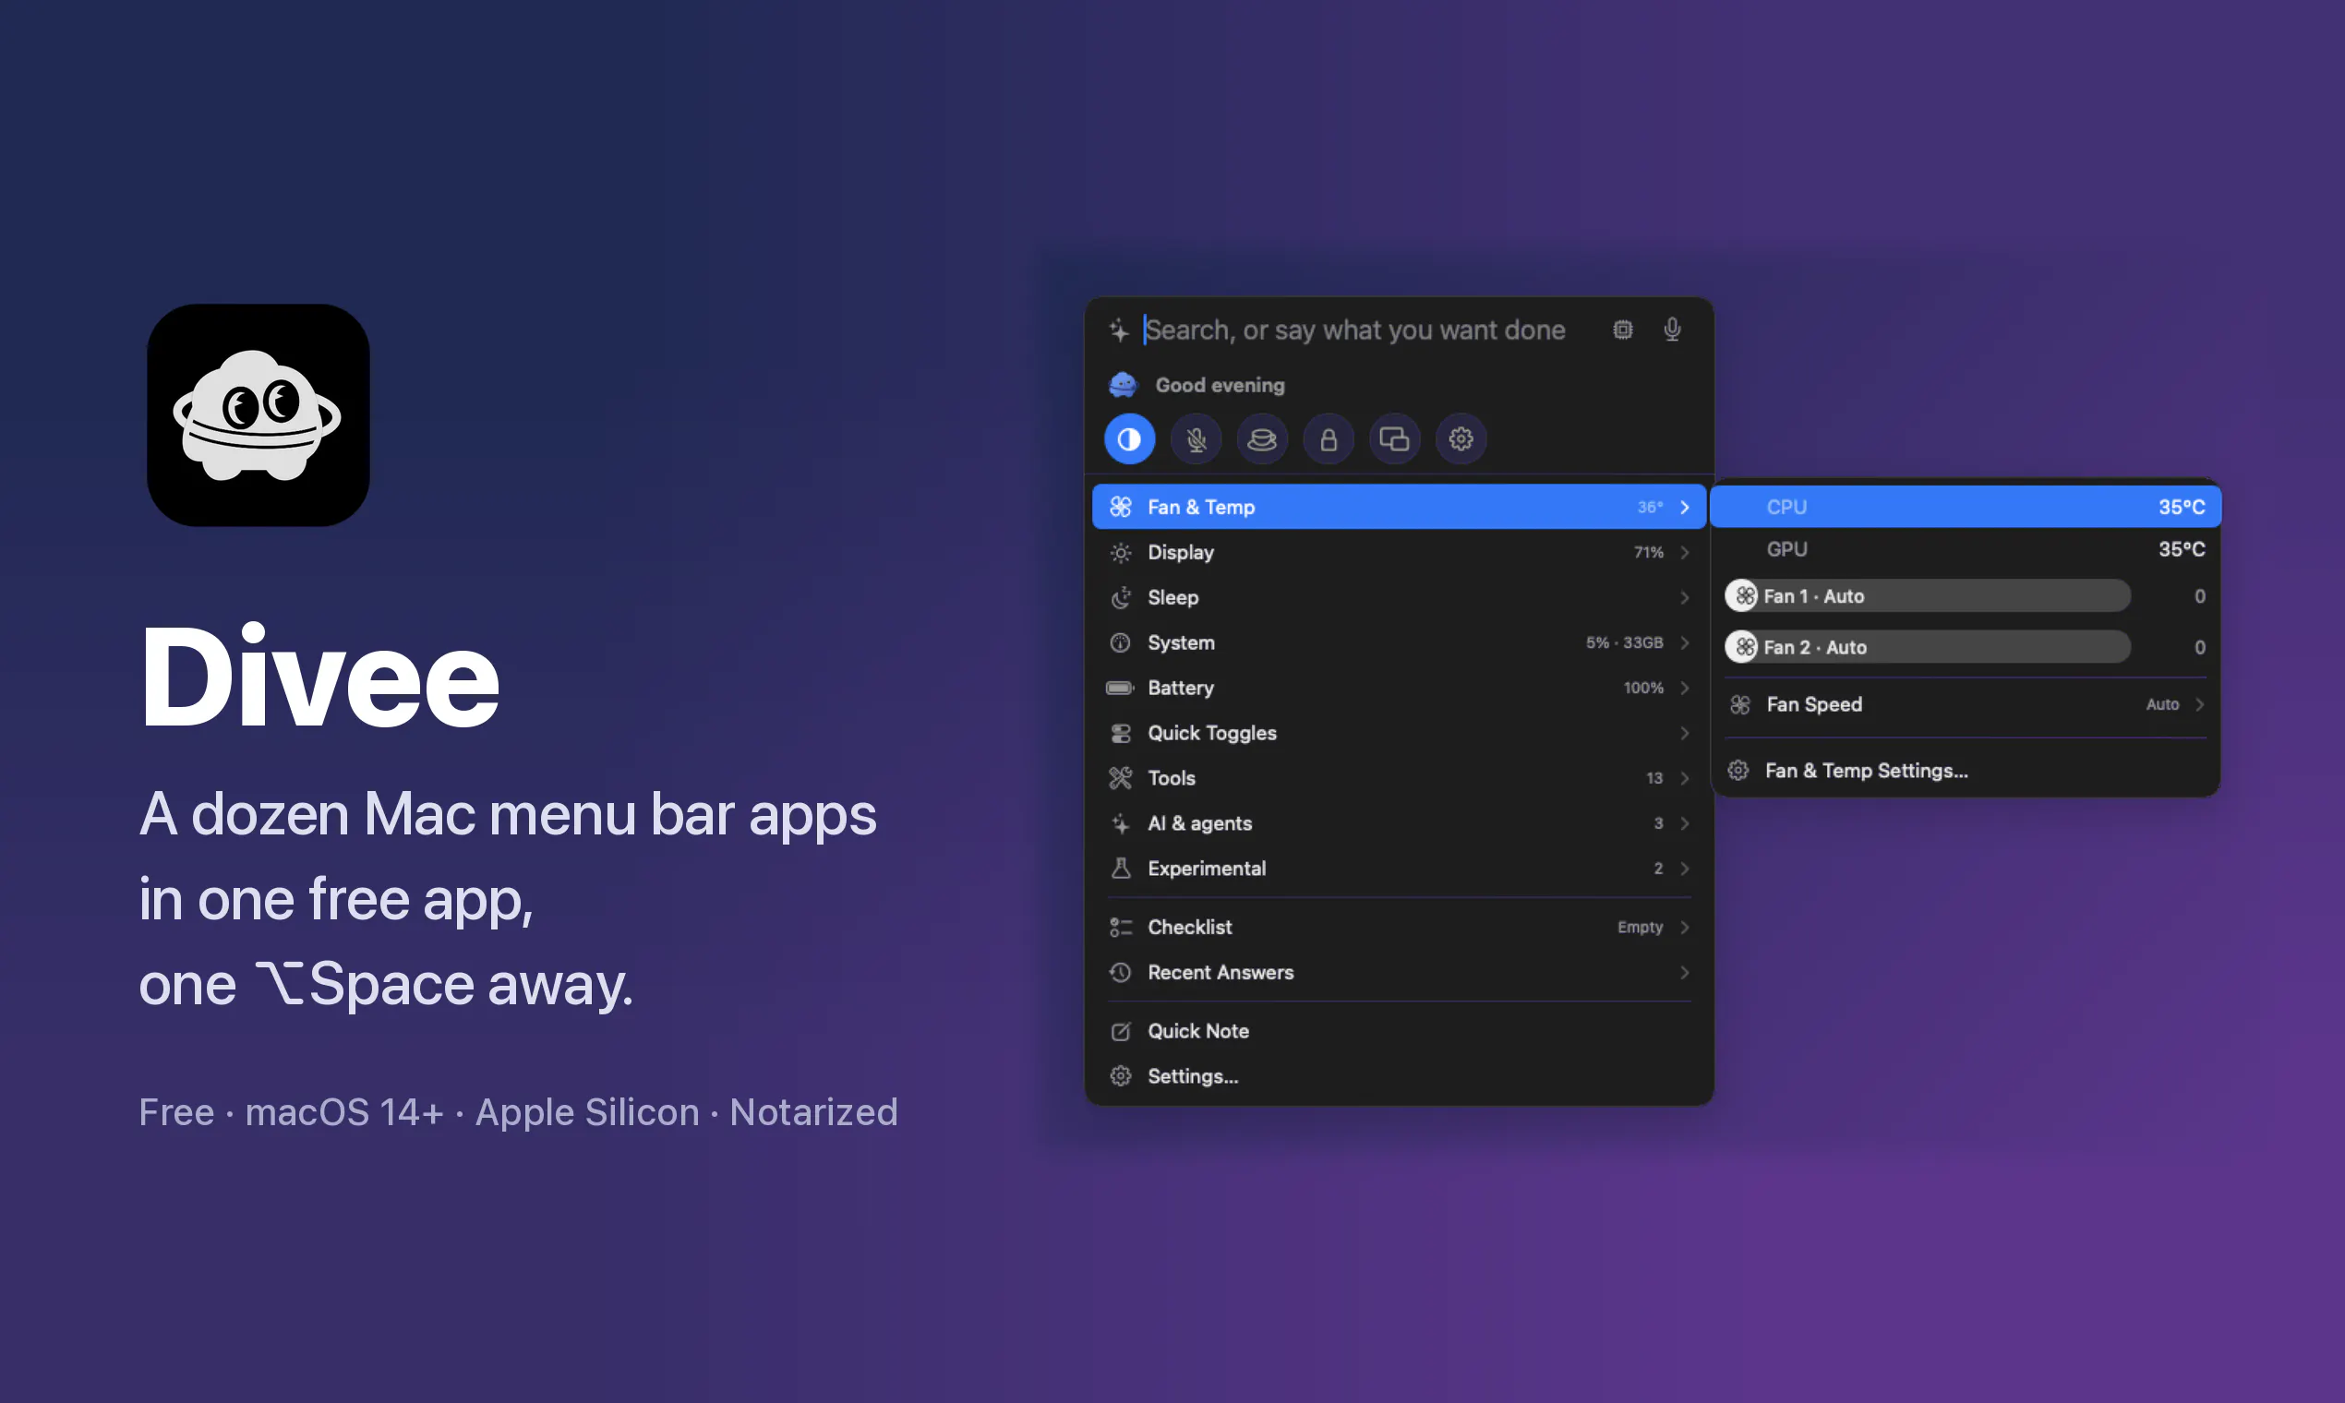
Task: Open Fan & Temp Settings...
Action: click(x=1966, y=771)
